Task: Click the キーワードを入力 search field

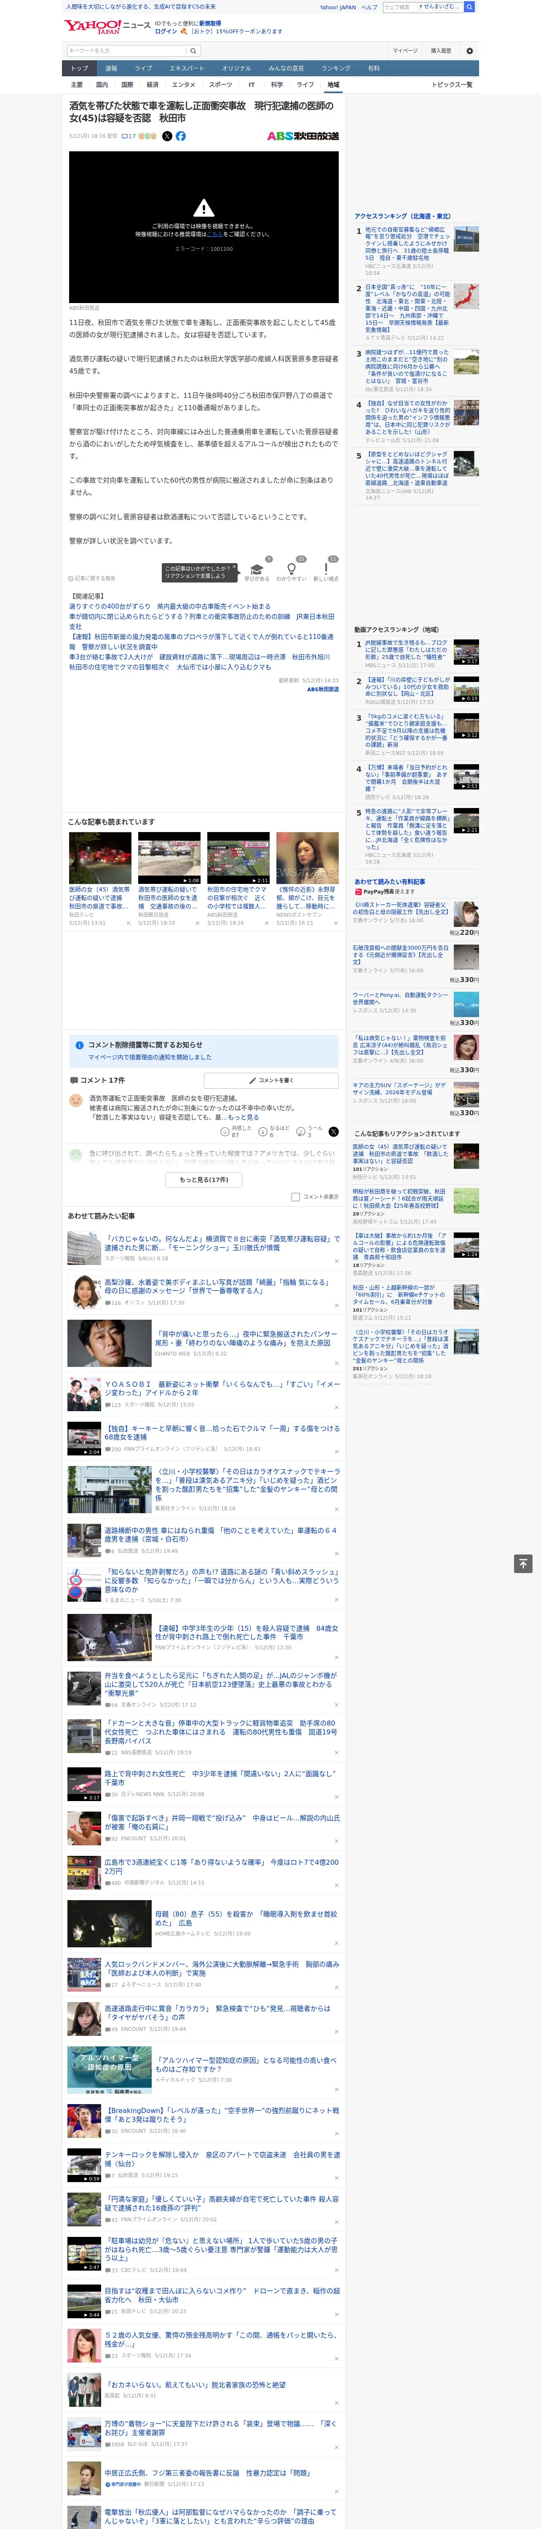Action: pos(127,51)
